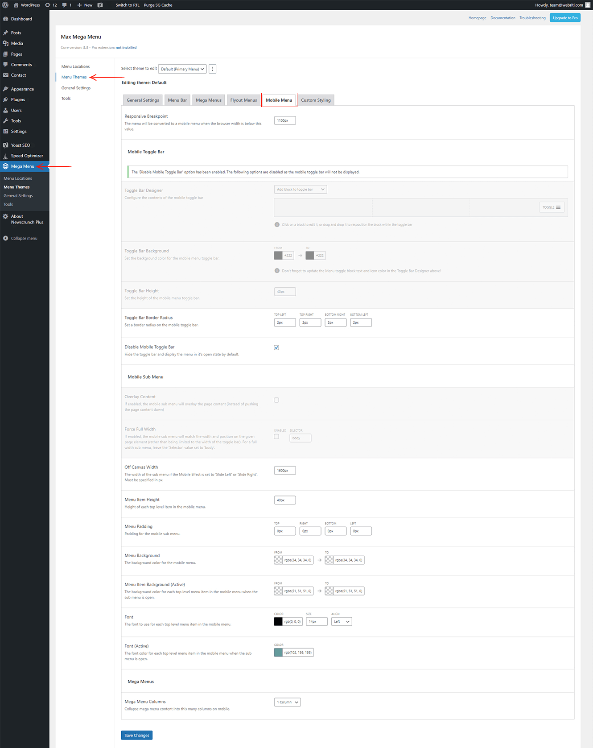
Task: Click the not installed Pro extension link
Action: pyautogui.click(x=126, y=47)
